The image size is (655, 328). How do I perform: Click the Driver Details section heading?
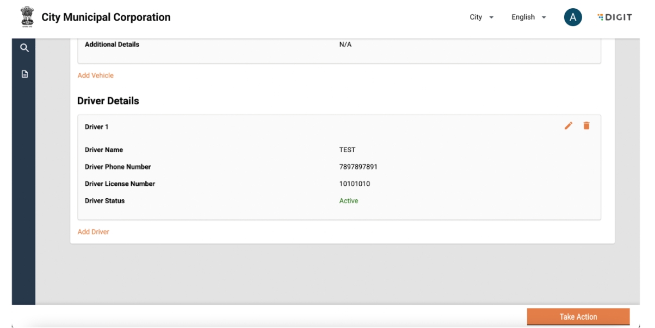(x=108, y=101)
